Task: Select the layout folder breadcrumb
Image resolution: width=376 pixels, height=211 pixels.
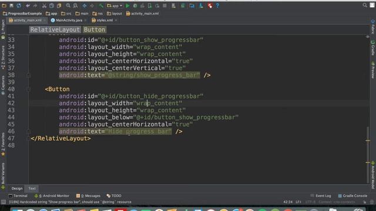Action: 115,13
